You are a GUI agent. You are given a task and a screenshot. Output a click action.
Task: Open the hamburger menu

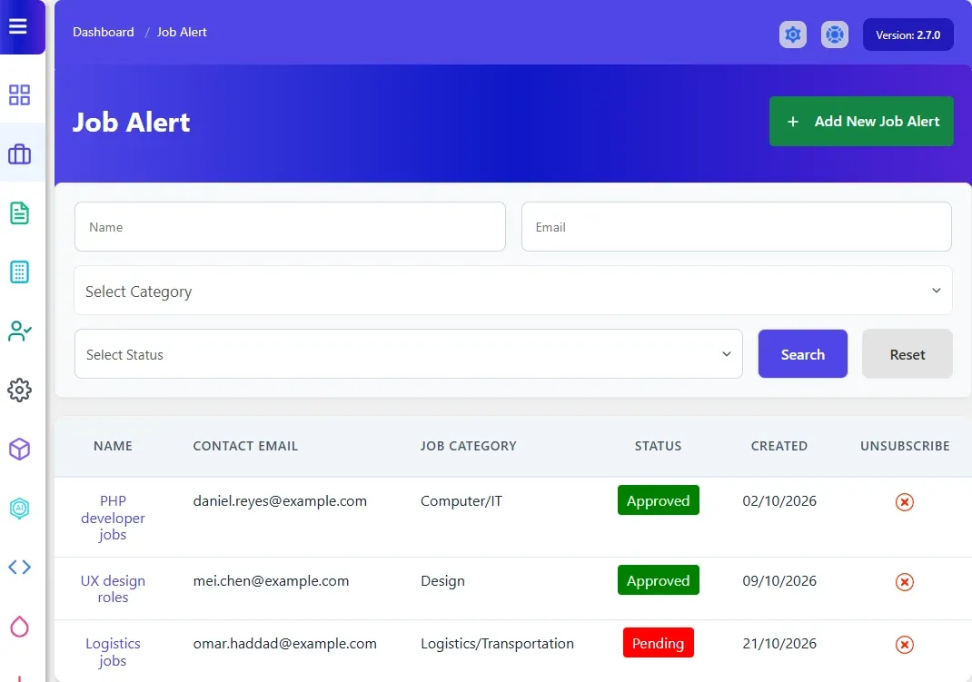pos(18,26)
